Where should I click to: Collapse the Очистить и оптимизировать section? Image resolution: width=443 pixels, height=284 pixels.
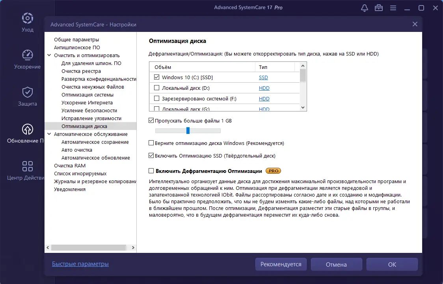[49, 55]
